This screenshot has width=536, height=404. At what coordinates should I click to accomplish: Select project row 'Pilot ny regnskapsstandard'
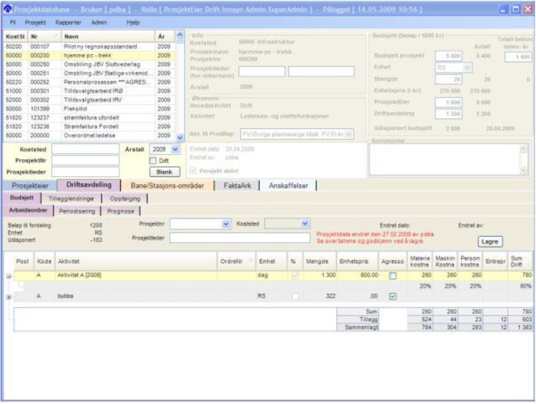[x=90, y=47]
